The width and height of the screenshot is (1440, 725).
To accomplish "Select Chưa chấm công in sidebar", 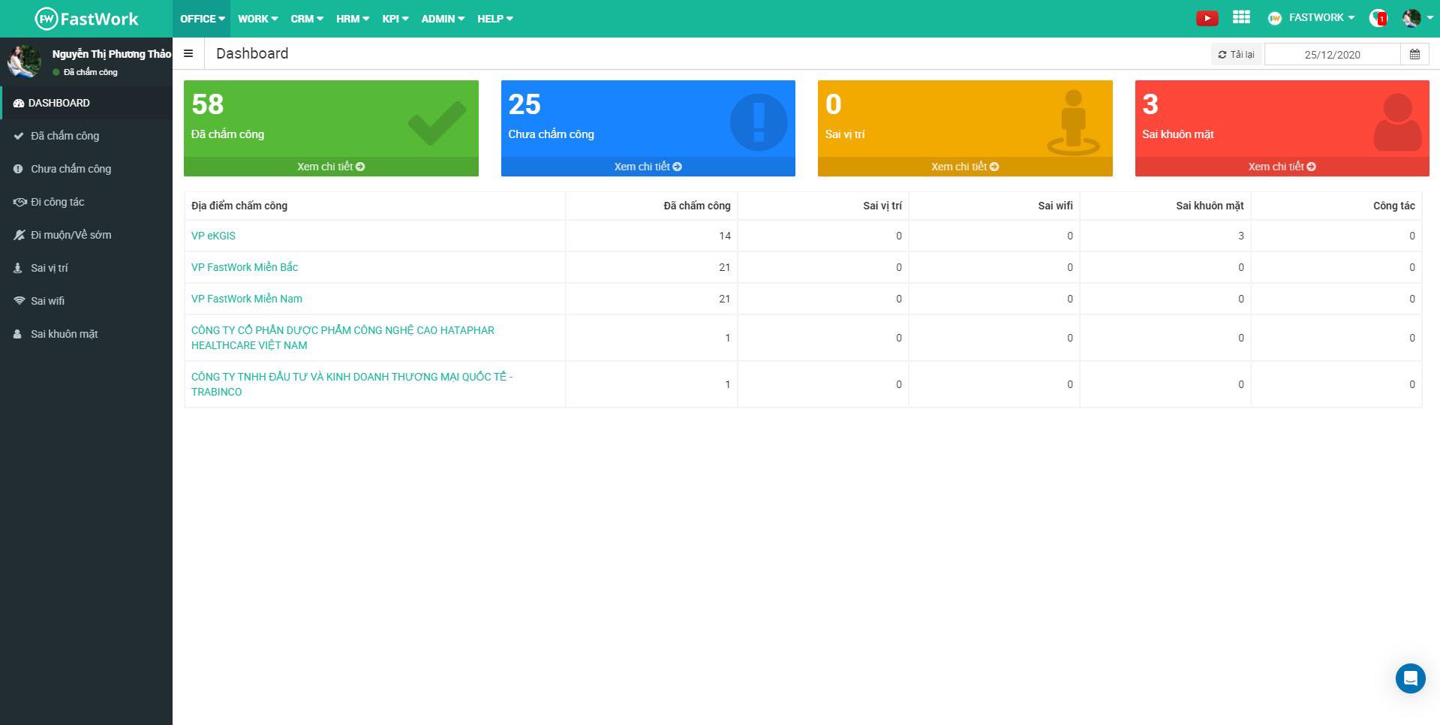I will pos(71,169).
